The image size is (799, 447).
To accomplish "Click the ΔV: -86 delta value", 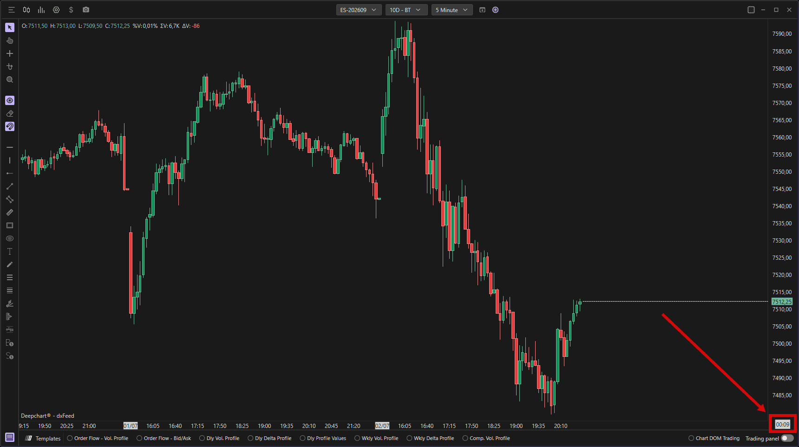I will pos(191,26).
